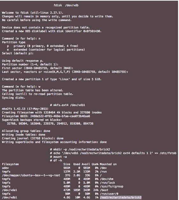Click the Filesystem UUID line
The height and width of the screenshot is (200, 179).
pyautogui.click(x=46, y=116)
